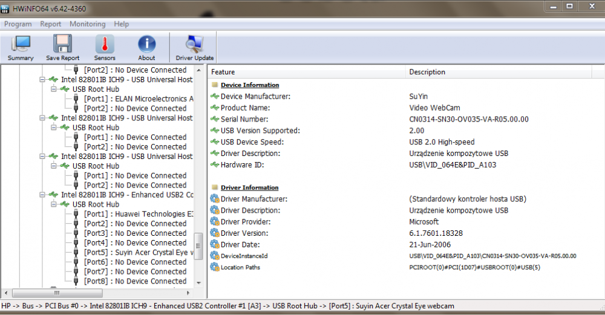Image resolution: width=605 pixels, height=315 pixels.
Task: Click plug icon of Port1 Huawei Technologies
Action: pos(76,214)
